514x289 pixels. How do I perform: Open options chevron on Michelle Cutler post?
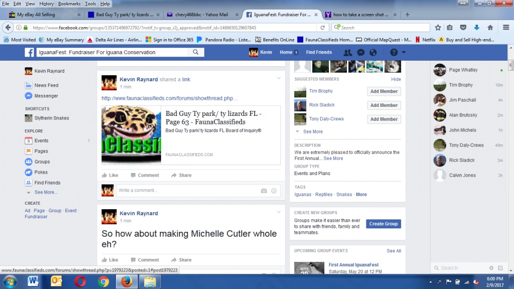click(279, 212)
